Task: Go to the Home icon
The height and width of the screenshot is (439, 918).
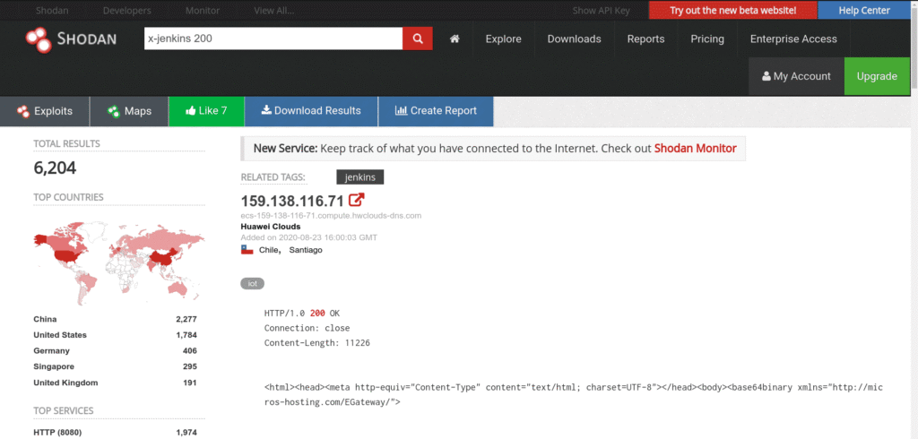Action: (x=455, y=39)
